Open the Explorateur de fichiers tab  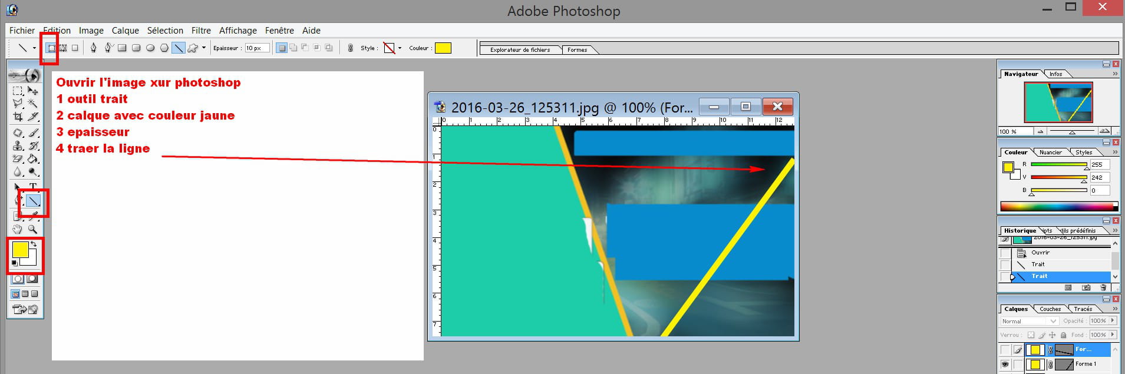coord(520,50)
